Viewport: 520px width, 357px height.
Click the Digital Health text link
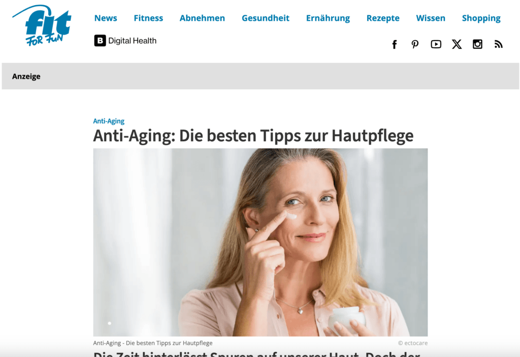[133, 41]
